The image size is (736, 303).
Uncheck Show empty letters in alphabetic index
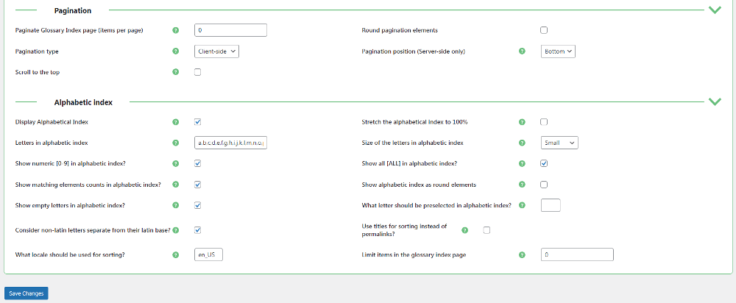point(197,205)
